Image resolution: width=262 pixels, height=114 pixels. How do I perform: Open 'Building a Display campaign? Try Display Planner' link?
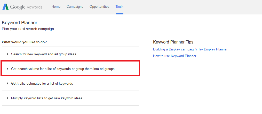coord(190,49)
